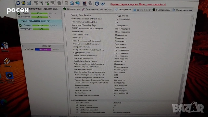Open help via the question mark icon
208x117 pixels.
point(97,4)
